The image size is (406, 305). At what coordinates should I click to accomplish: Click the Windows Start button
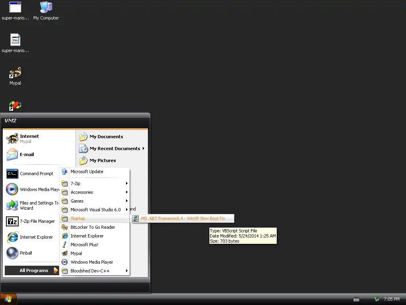click(9, 299)
